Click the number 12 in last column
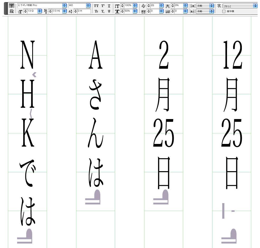Image resolution: width=260 pixels, height=248 pixels. pyautogui.click(x=233, y=55)
